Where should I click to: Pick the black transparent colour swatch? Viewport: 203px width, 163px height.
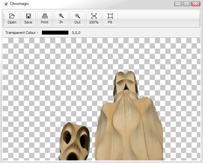point(55,33)
